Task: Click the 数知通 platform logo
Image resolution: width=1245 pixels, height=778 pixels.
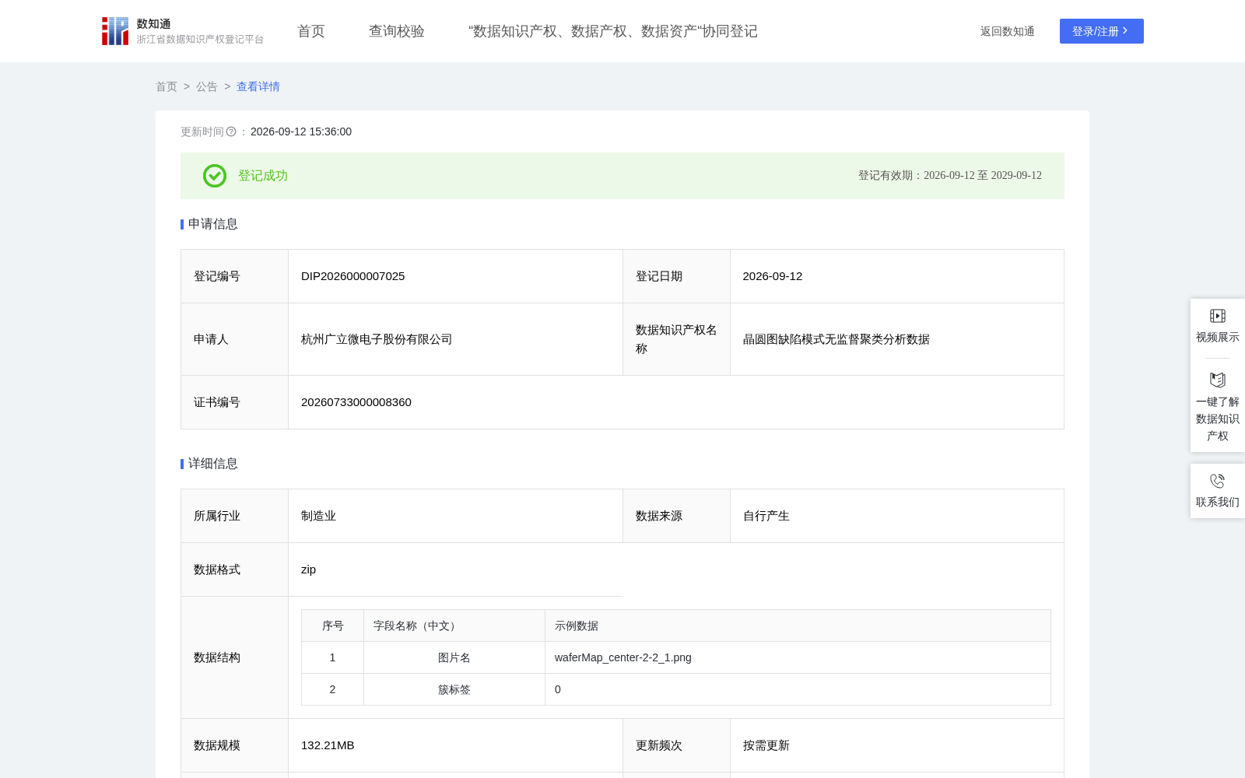Action: (182, 31)
